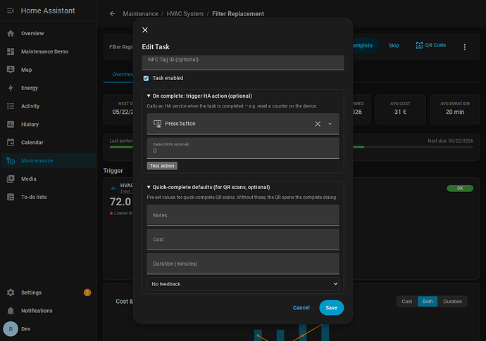
Task: Click the Notes input field
Action: [243, 215]
